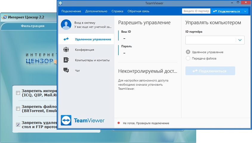Open dropdown arrow beside top Подключиться button
252x143 pixels.
tap(245, 11)
